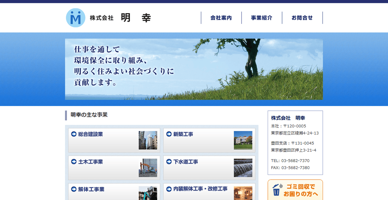Click the main banner image with environmental slogan
The image size is (388, 200).
point(194,69)
